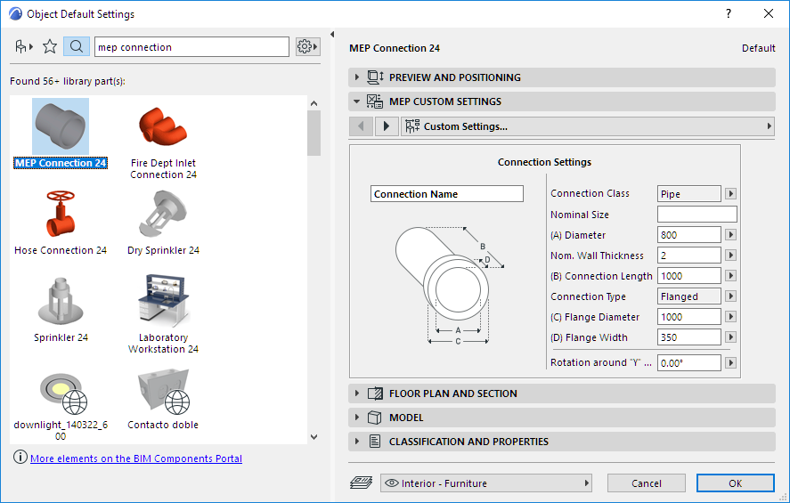The height and width of the screenshot is (503, 790).
Task: Toggle the search magnifier icon
Action: click(77, 47)
